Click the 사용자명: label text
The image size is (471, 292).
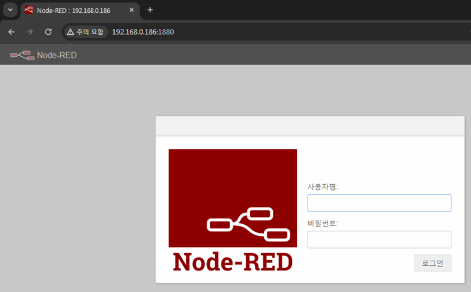(x=323, y=187)
